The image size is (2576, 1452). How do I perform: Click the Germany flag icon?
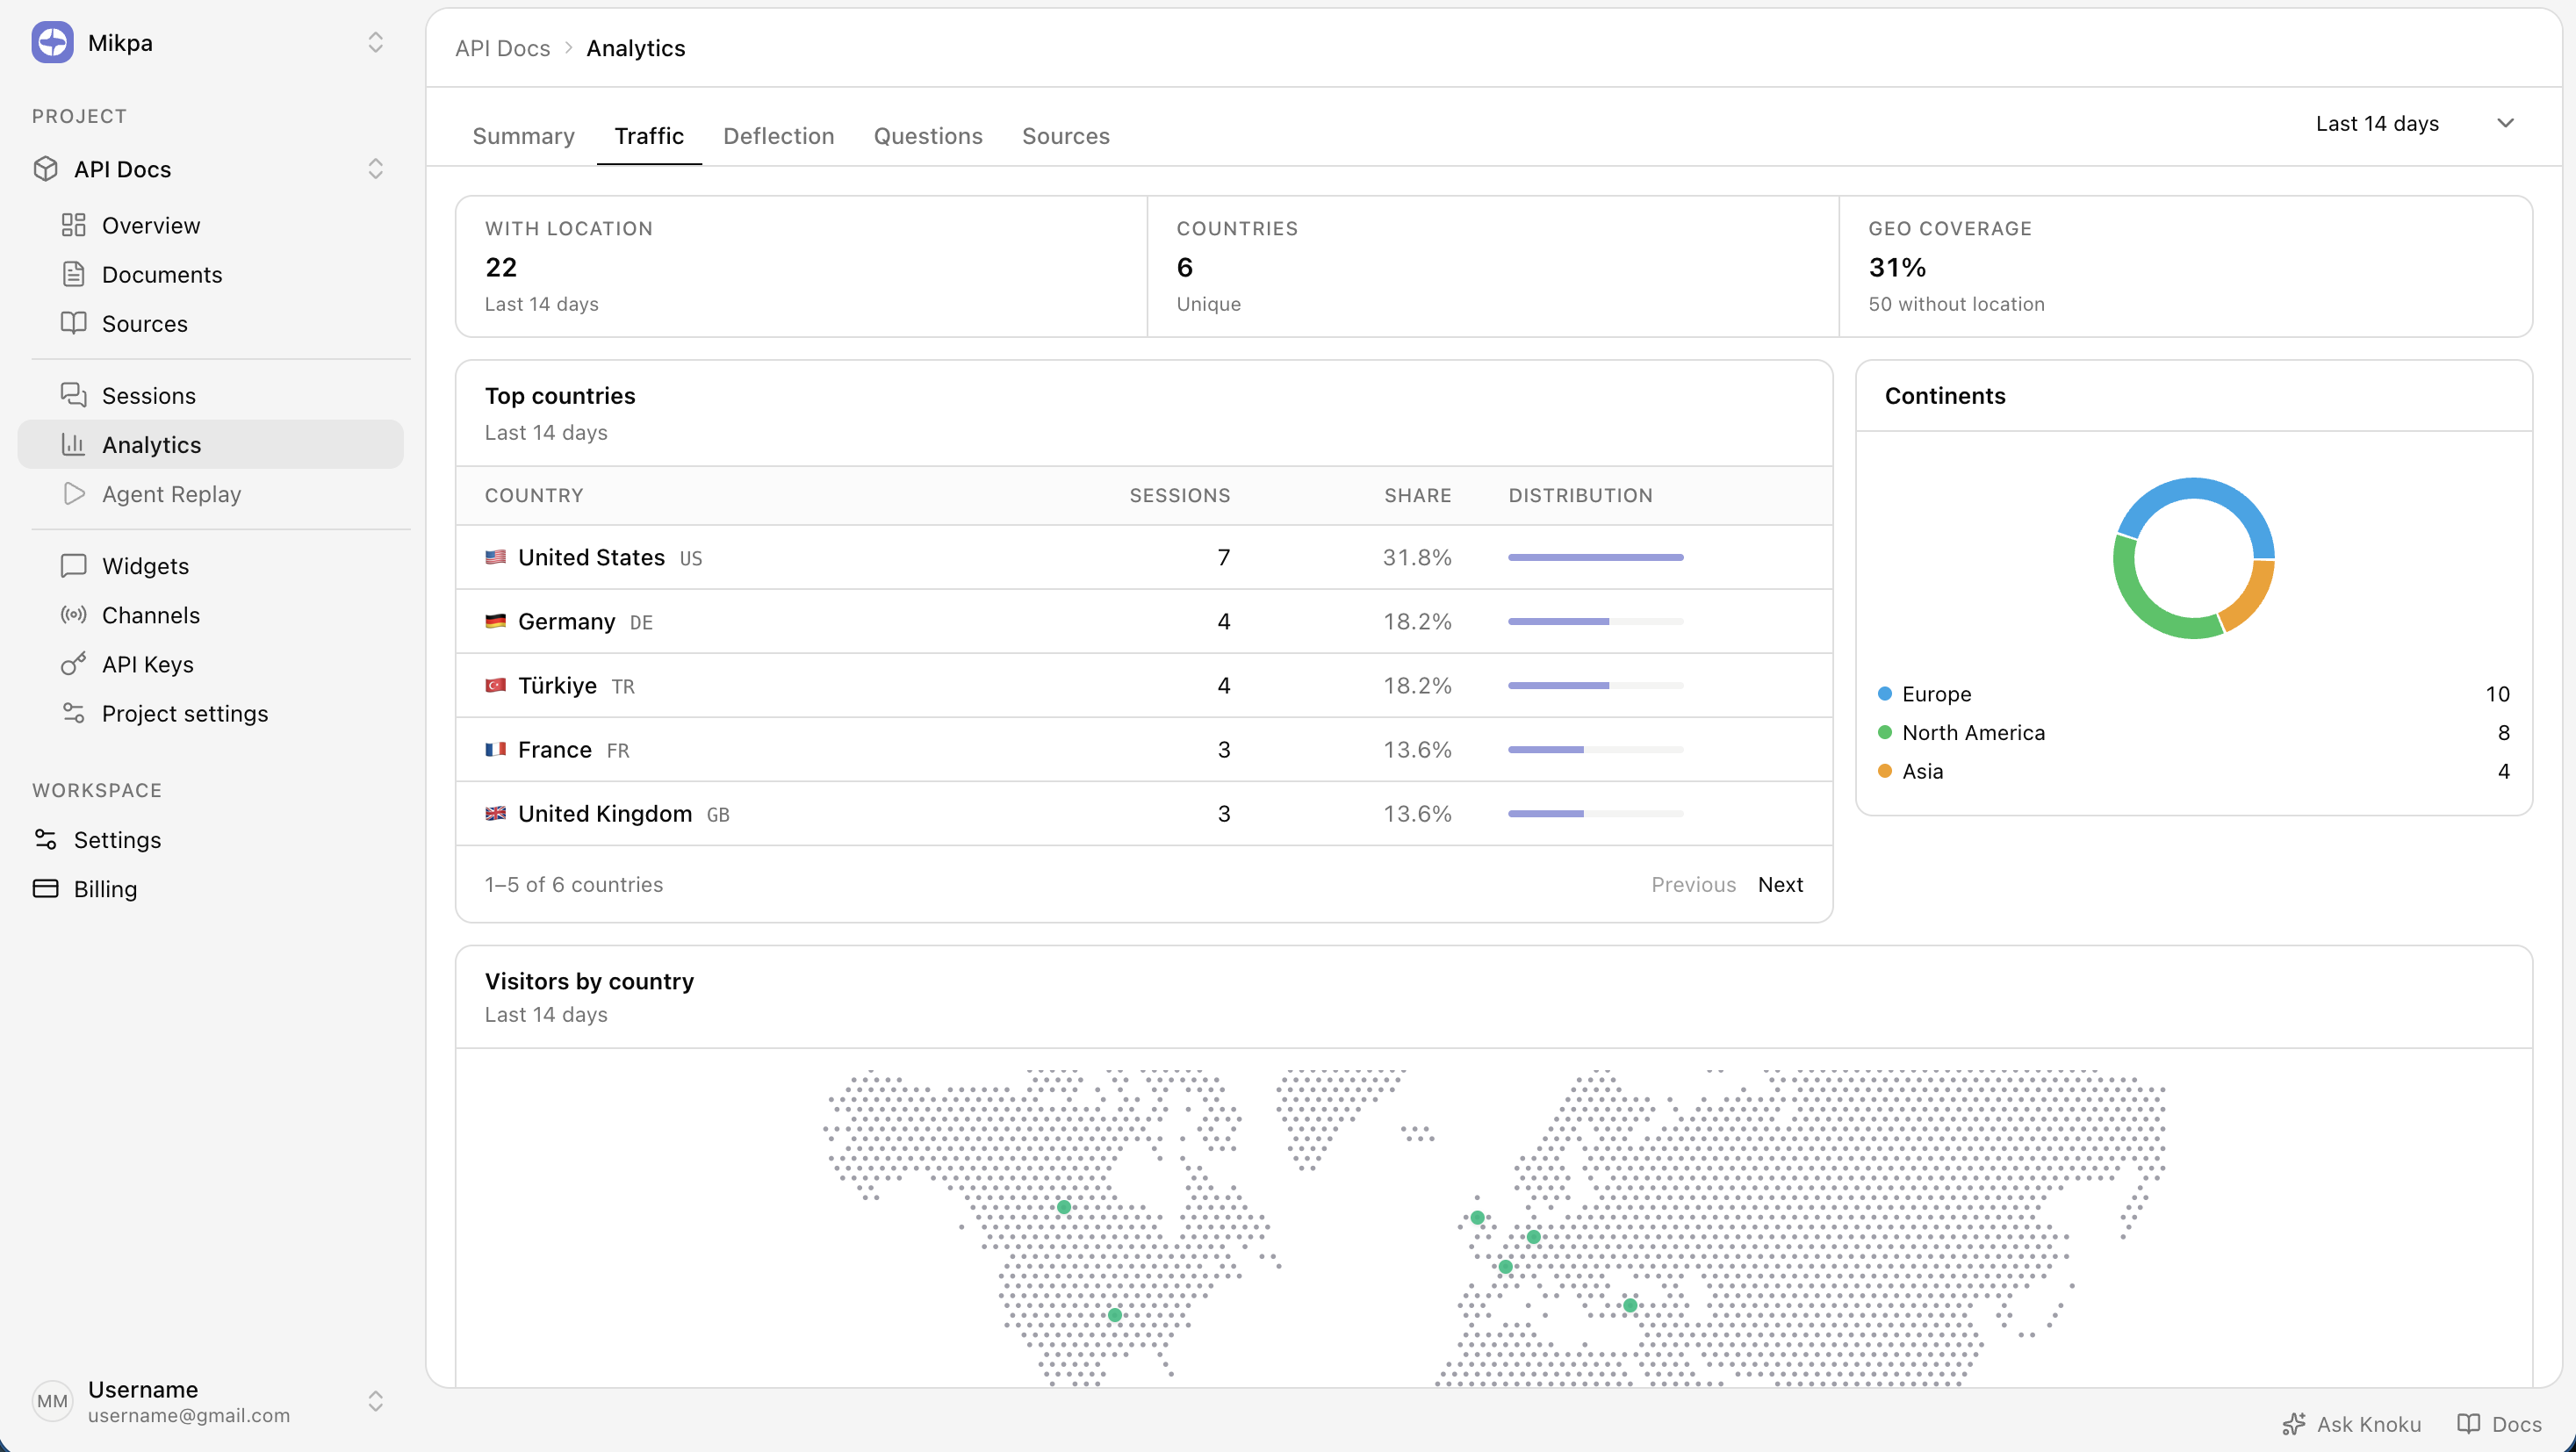(x=495, y=621)
